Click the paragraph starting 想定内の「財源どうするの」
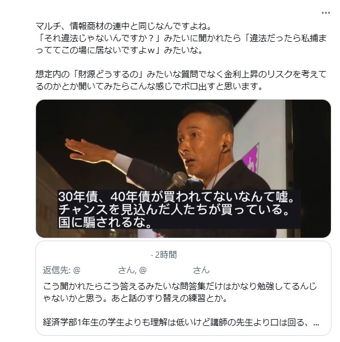340x342 pixels. pos(181,80)
